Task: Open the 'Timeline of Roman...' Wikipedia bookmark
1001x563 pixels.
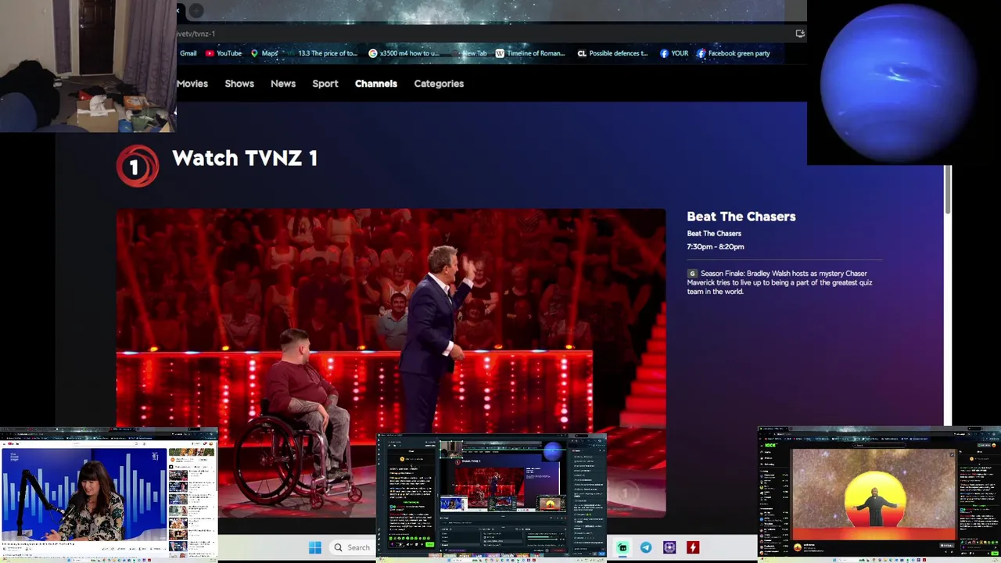Action: pos(530,53)
